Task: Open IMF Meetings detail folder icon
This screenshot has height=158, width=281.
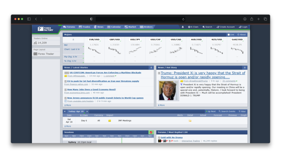Action: tap(190, 121)
